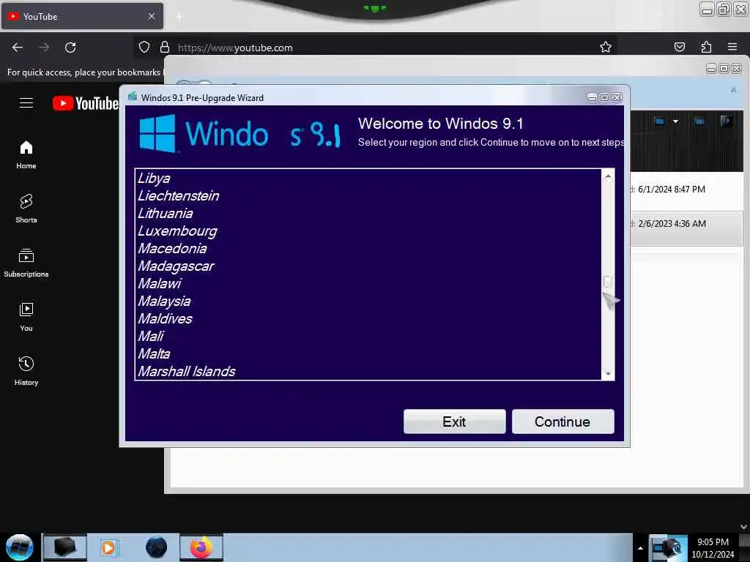
Task: Click the Continue button in wizard
Action: (562, 421)
